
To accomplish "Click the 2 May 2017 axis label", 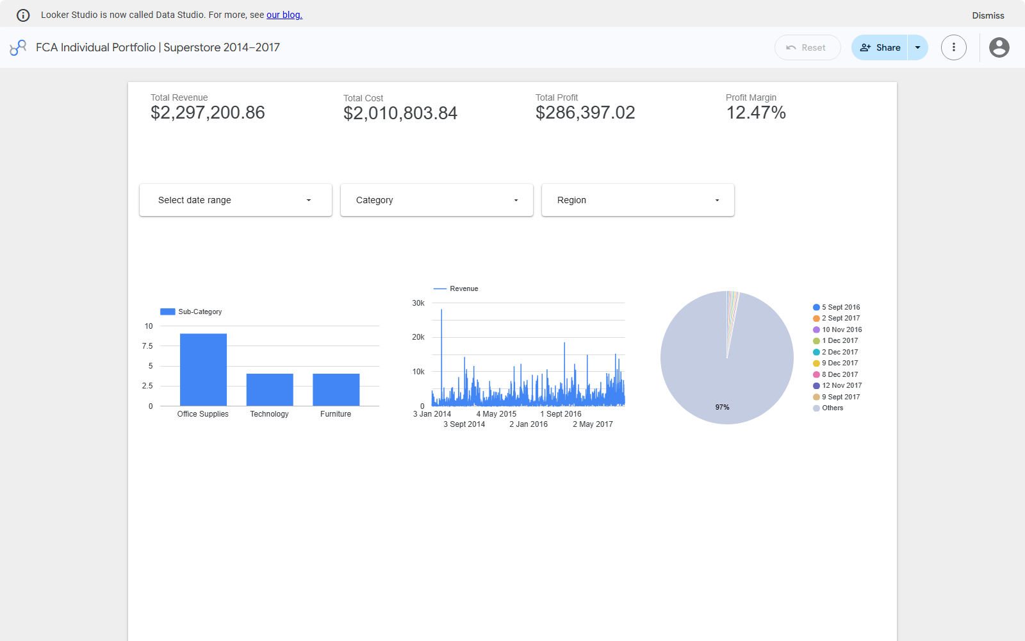I will tap(593, 424).
